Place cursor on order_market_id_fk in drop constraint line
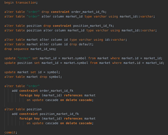Image resolution: width=168 pixels, height=135 pixels. [88, 12]
